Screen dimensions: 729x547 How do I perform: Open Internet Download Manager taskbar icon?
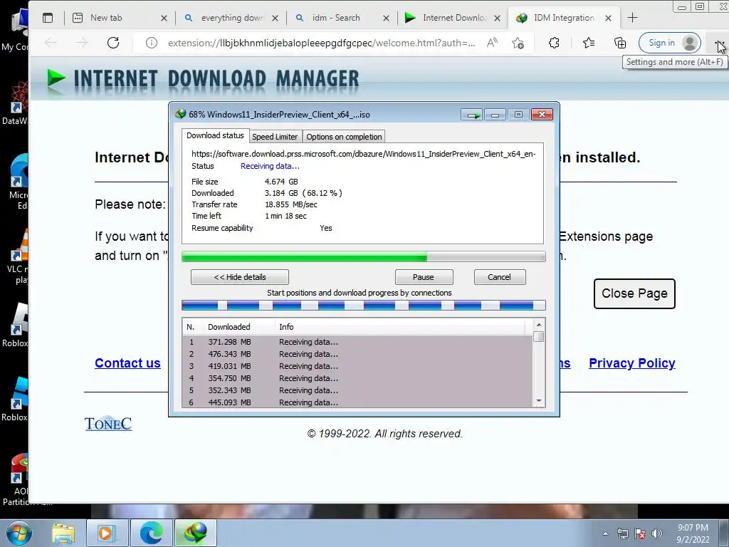(x=195, y=533)
